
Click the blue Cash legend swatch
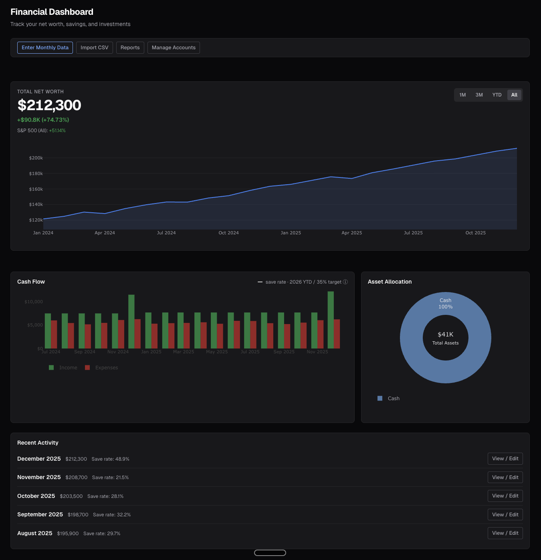click(x=380, y=399)
